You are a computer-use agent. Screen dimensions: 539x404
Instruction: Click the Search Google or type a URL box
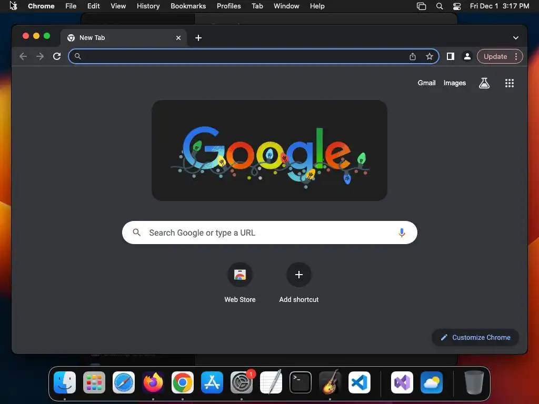pyautogui.click(x=269, y=233)
